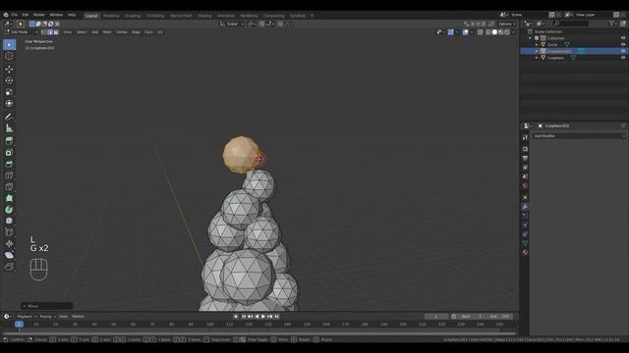629x353 pixels.
Task: Select the Shrink/Fatten tool
Action: pyautogui.click(x=9, y=244)
